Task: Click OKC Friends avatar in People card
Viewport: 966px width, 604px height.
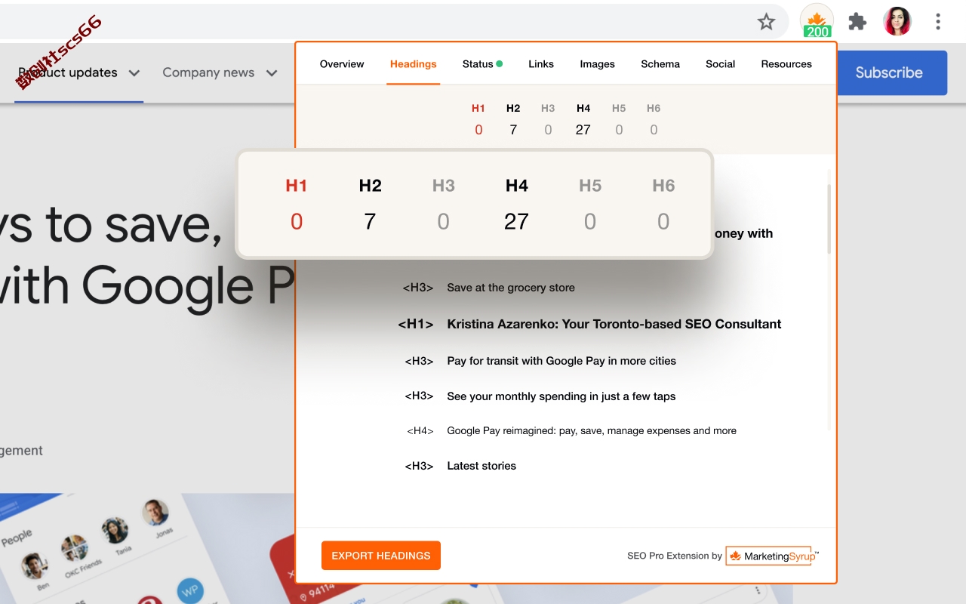Action: [75, 547]
